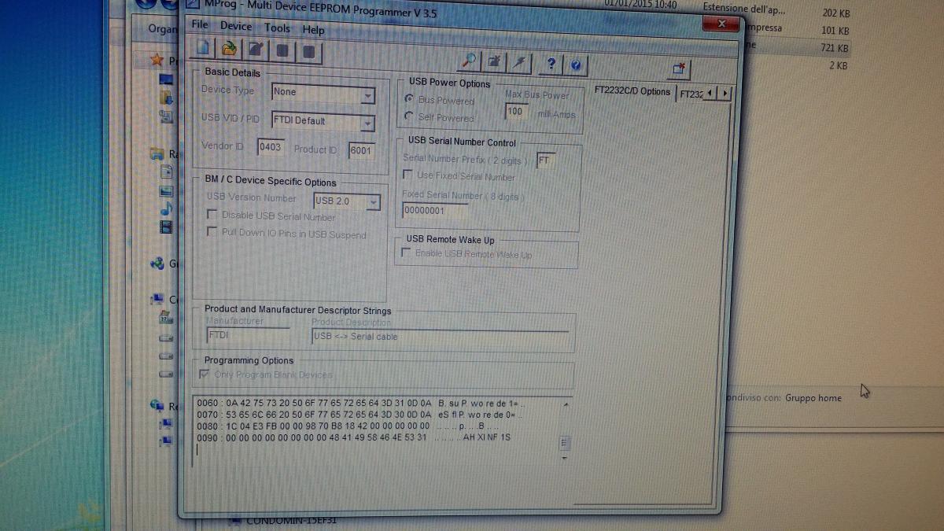
Task: Click the Vendor ID field
Action: point(270,147)
